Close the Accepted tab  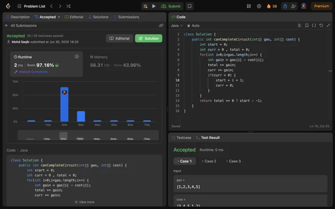59,17
